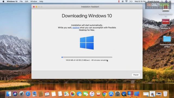174x98 pixels.
Task: Click the download progress bar
Action: (x=87, y=57)
